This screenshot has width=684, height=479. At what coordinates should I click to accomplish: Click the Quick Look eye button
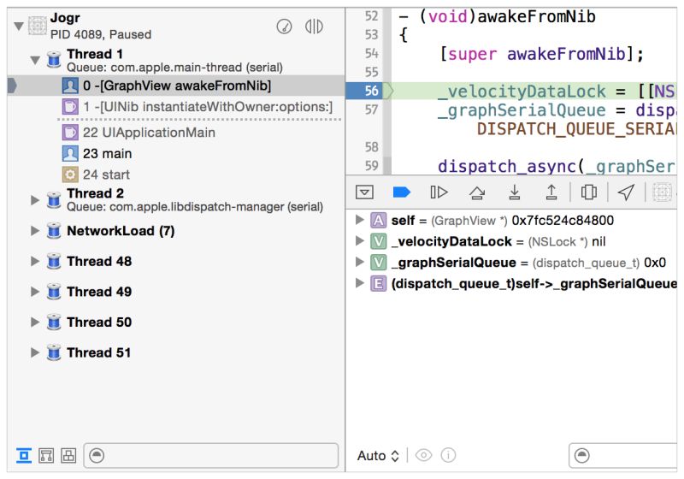pos(423,455)
